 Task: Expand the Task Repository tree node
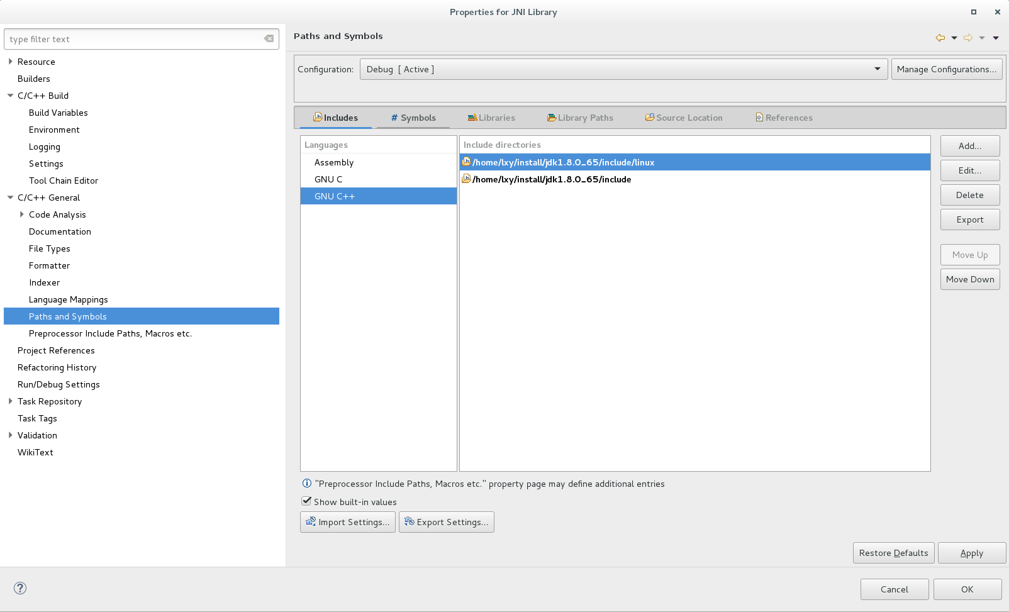(x=10, y=401)
